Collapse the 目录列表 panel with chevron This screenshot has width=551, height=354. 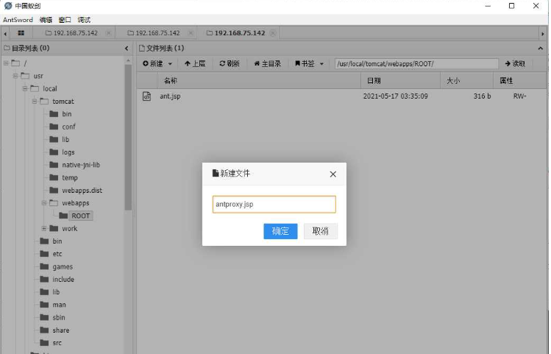point(127,49)
